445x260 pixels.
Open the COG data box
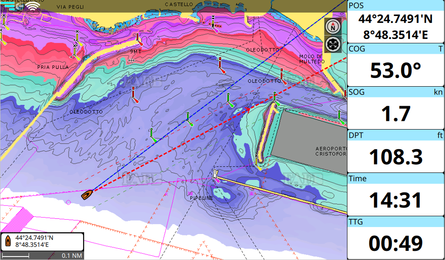(396, 65)
